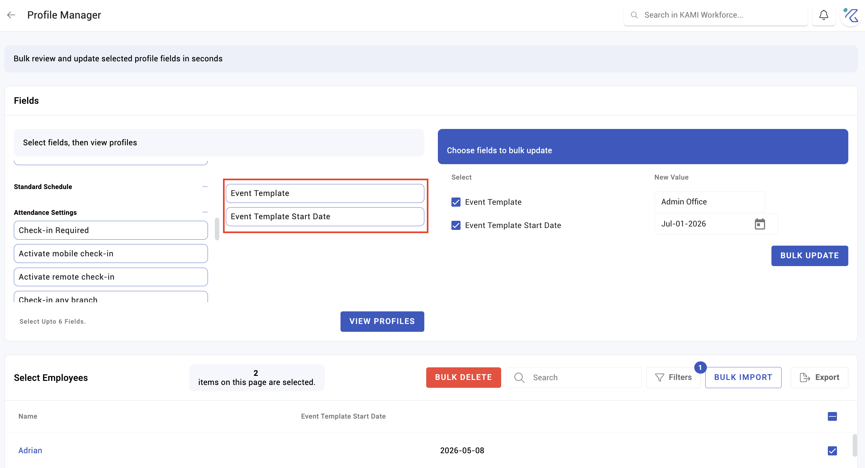Collapse the Standard Schedule section
The height and width of the screenshot is (468, 865).
(x=205, y=187)
